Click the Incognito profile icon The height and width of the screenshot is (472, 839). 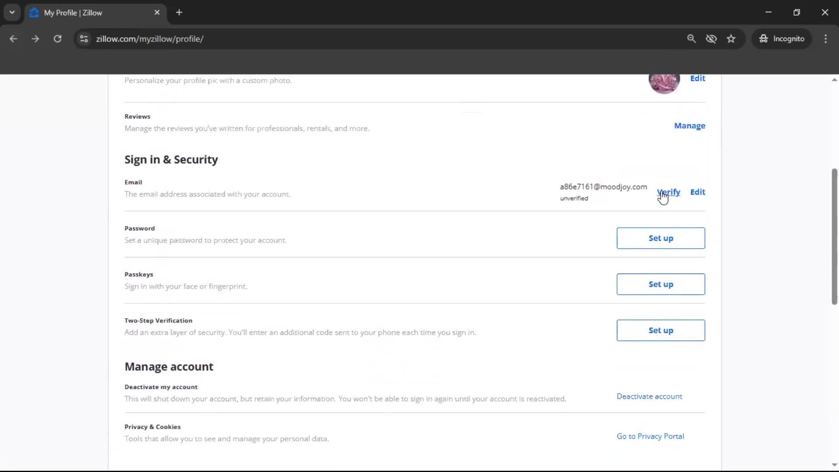point(763,38)
